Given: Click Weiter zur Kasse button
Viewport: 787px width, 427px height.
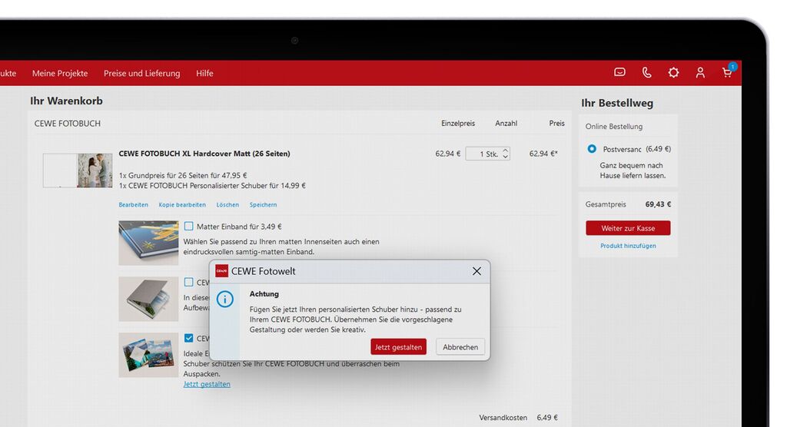Looking at the screenshot, I should click(628, 228).
